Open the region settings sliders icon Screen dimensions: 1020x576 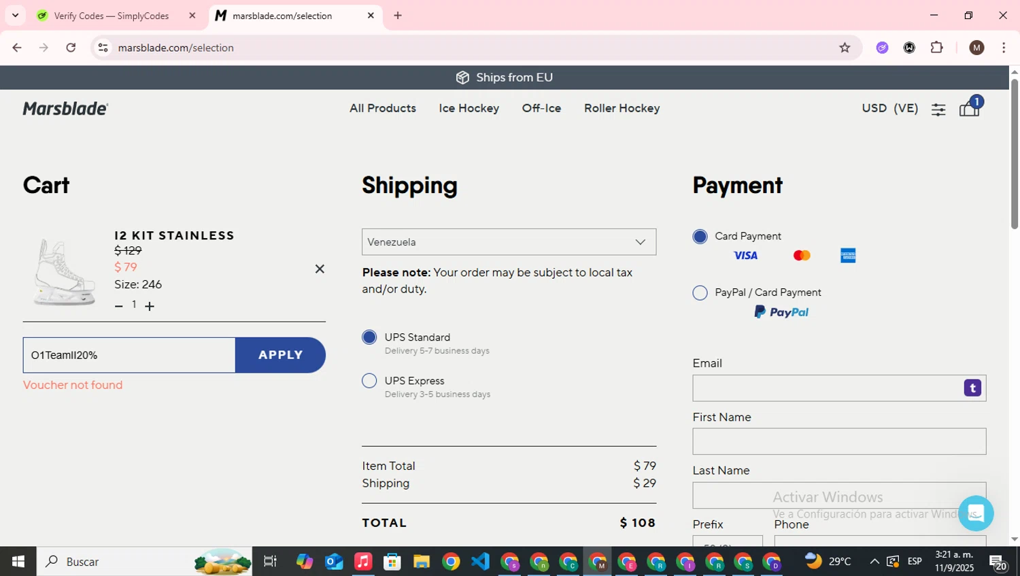[x=938, y=109]
